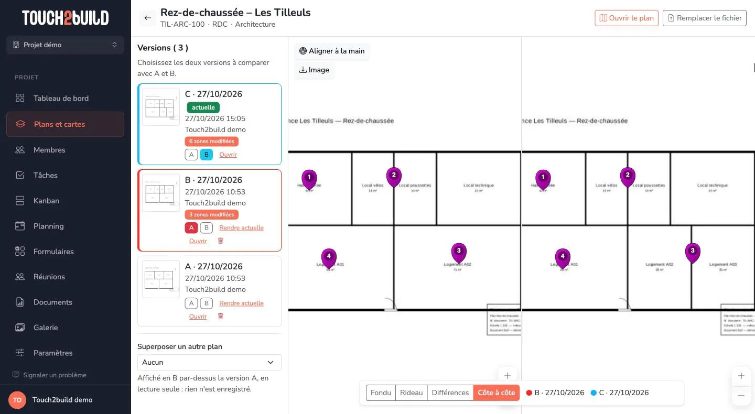Click pin 3 on left plan

459,253
